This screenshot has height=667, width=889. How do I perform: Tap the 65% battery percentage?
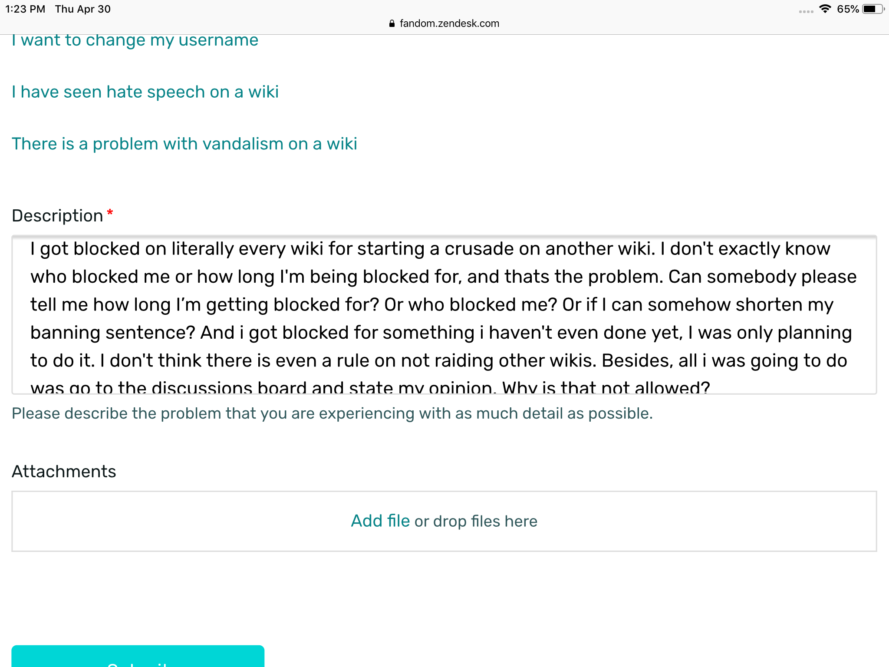[847, 9]
